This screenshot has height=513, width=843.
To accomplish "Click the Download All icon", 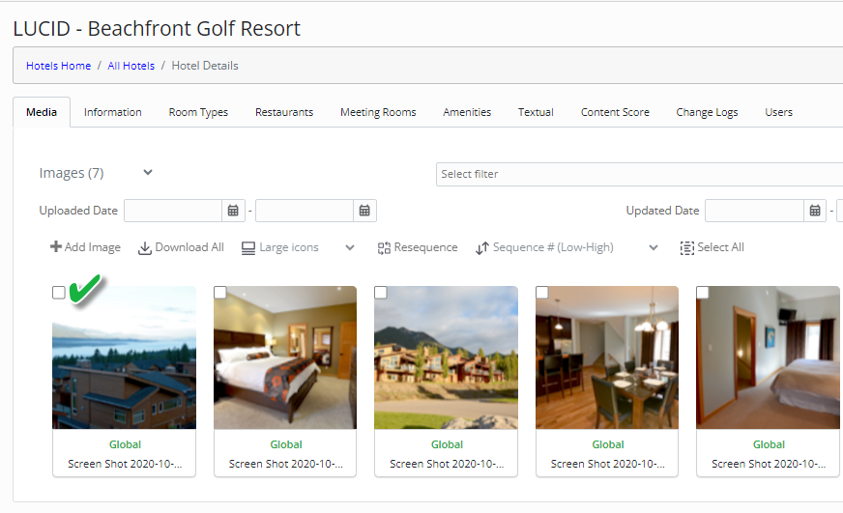I will tap(145, 248).
